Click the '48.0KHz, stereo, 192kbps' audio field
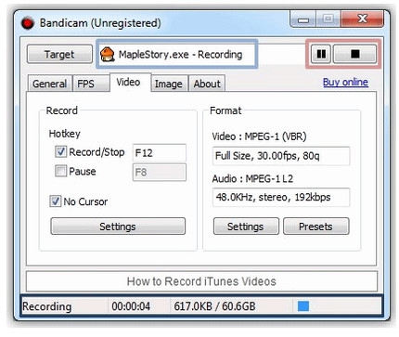The image size is (399, 337). pyautogui.click(x=281, y=197)
